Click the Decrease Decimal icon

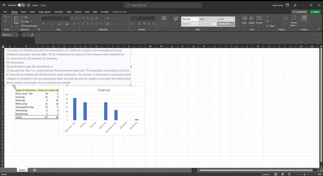pos(154,24)
